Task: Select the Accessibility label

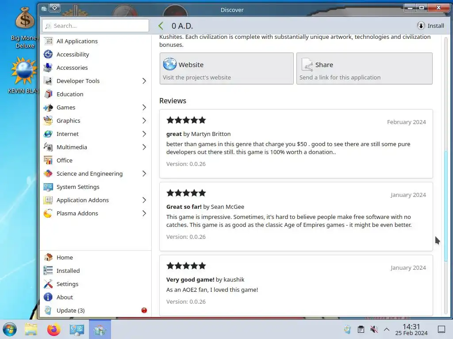Action: [73, 54]
